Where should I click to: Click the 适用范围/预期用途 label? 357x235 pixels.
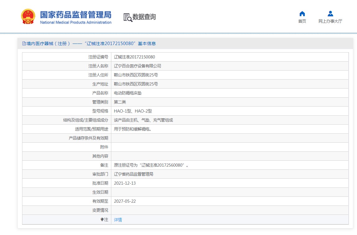point(91,129)
